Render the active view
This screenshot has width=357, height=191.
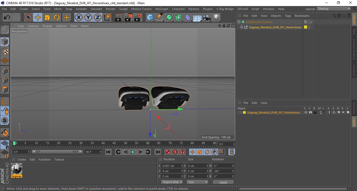(119, 18)
